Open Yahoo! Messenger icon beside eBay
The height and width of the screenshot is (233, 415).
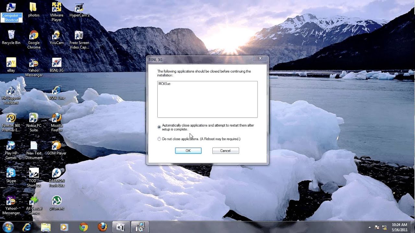[34, 68]
